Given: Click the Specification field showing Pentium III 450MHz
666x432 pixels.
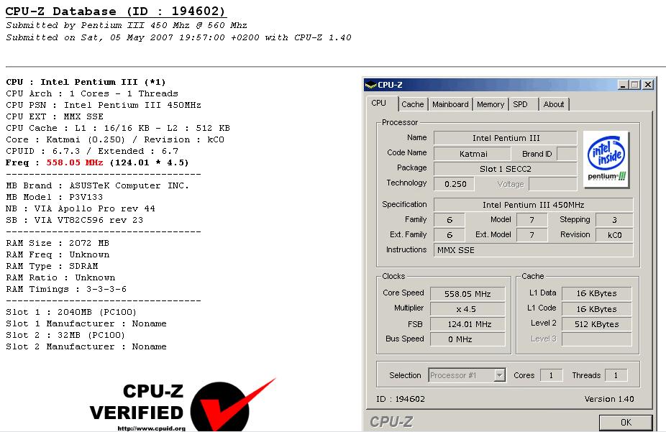Looking at the screenshot, I should pos(533,205).
